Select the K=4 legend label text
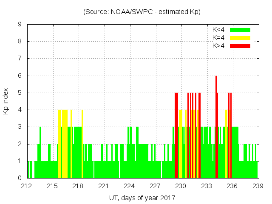This screenshot has width=272, height=204. point(218,38)
